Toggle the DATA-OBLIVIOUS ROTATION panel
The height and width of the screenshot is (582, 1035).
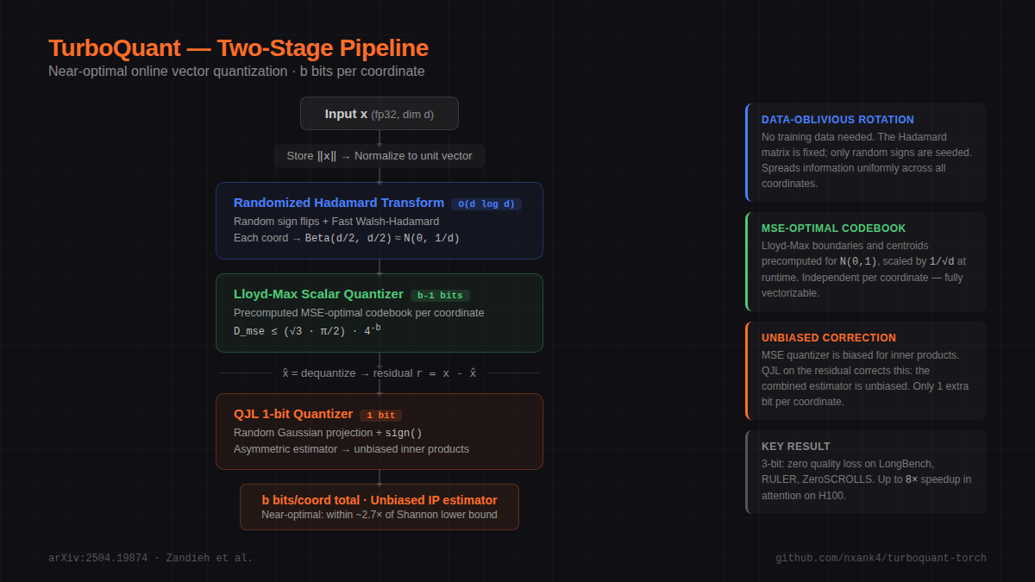click(865, 152)
